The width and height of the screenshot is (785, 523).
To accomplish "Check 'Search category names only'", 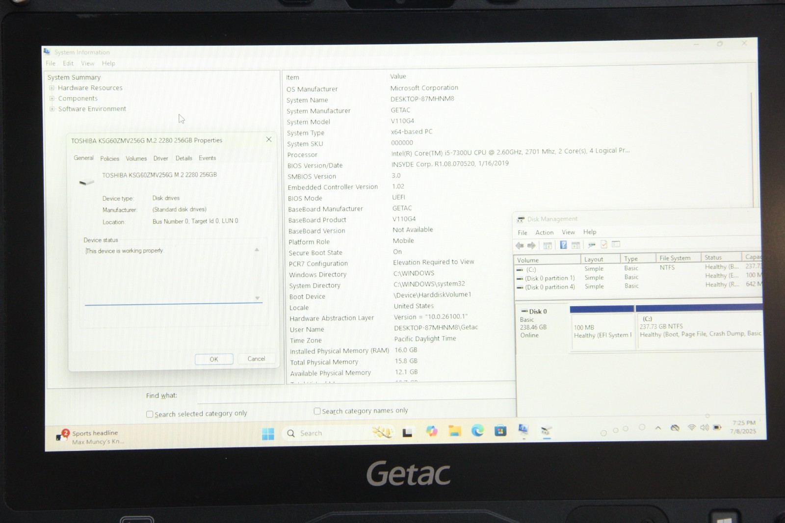I will (317, 411).
